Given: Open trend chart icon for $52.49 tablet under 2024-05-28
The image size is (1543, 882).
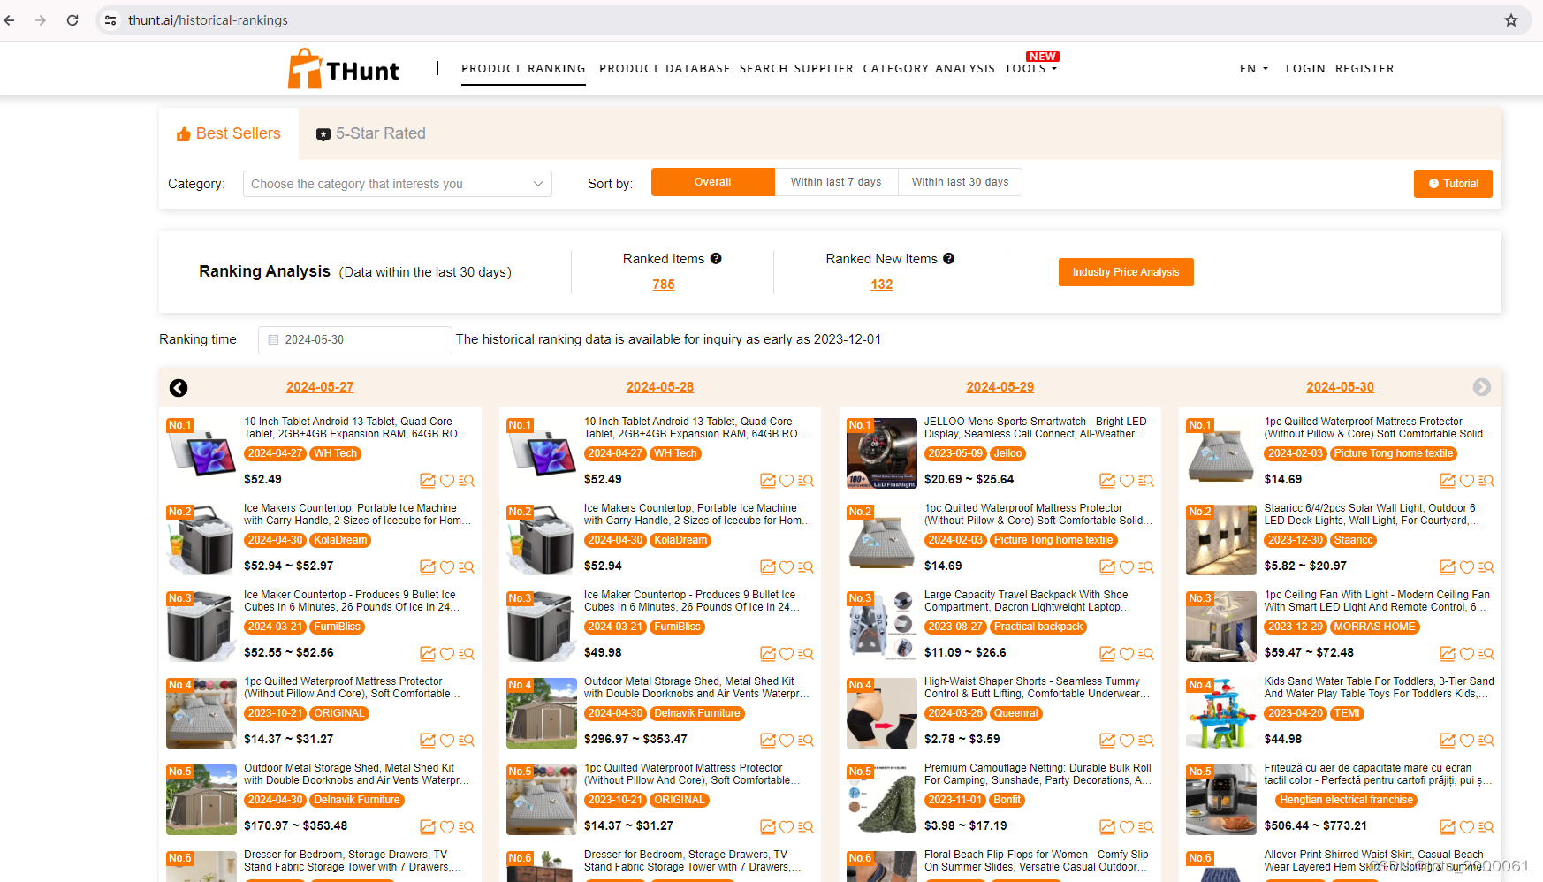Looking at the screenshot, I should coord(768,481).
